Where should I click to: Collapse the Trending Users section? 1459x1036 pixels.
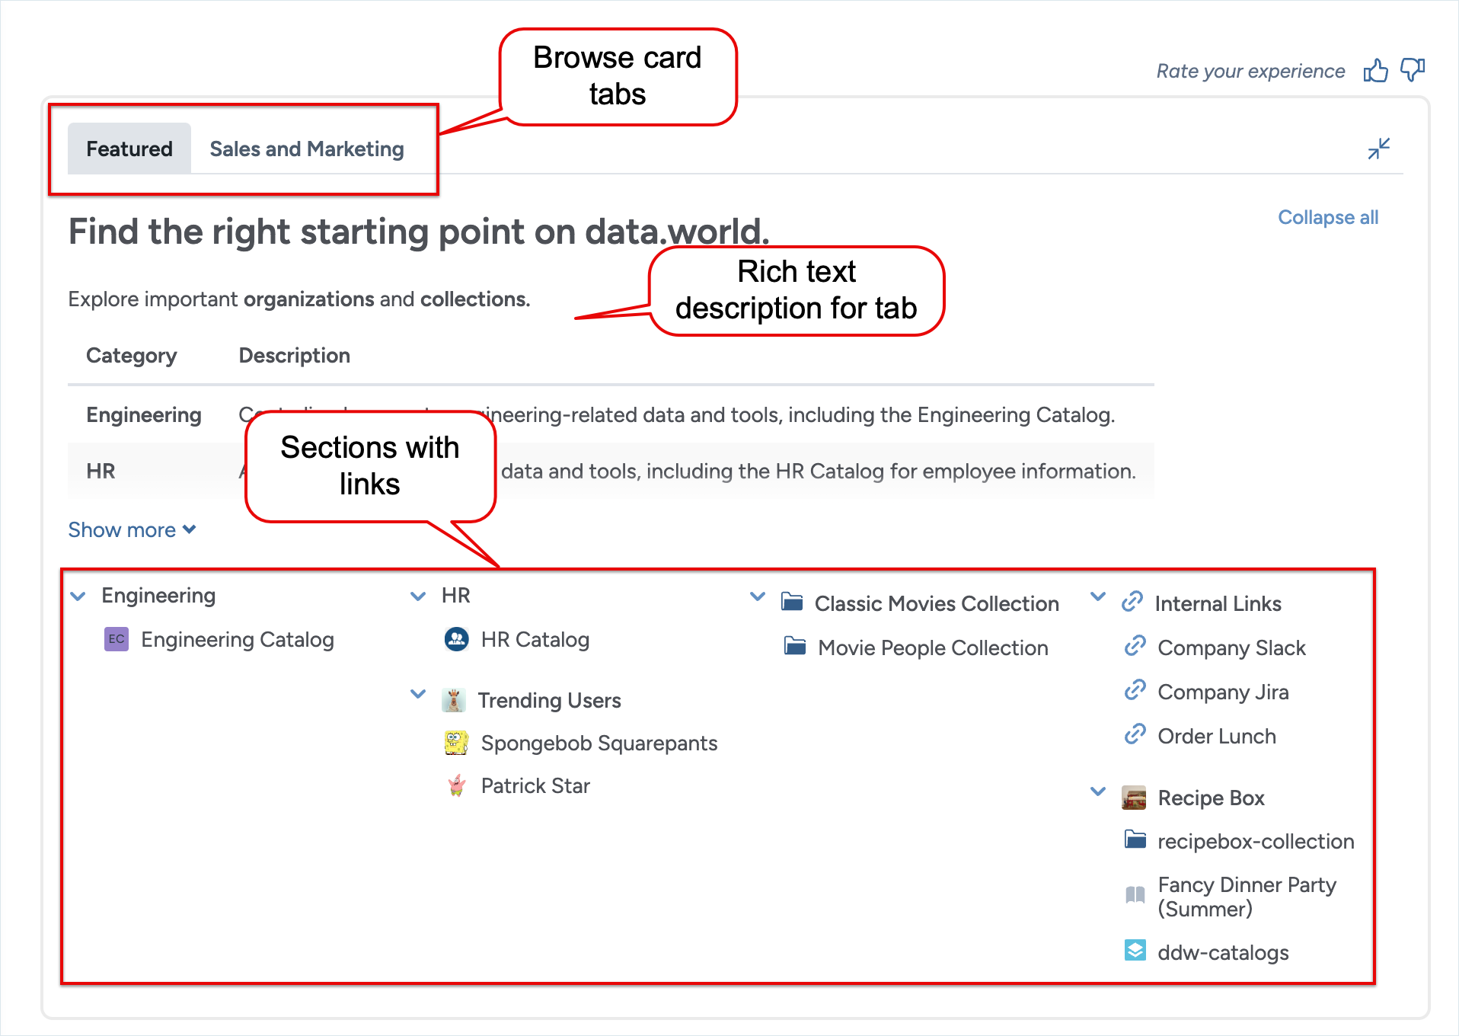(418, 694)
